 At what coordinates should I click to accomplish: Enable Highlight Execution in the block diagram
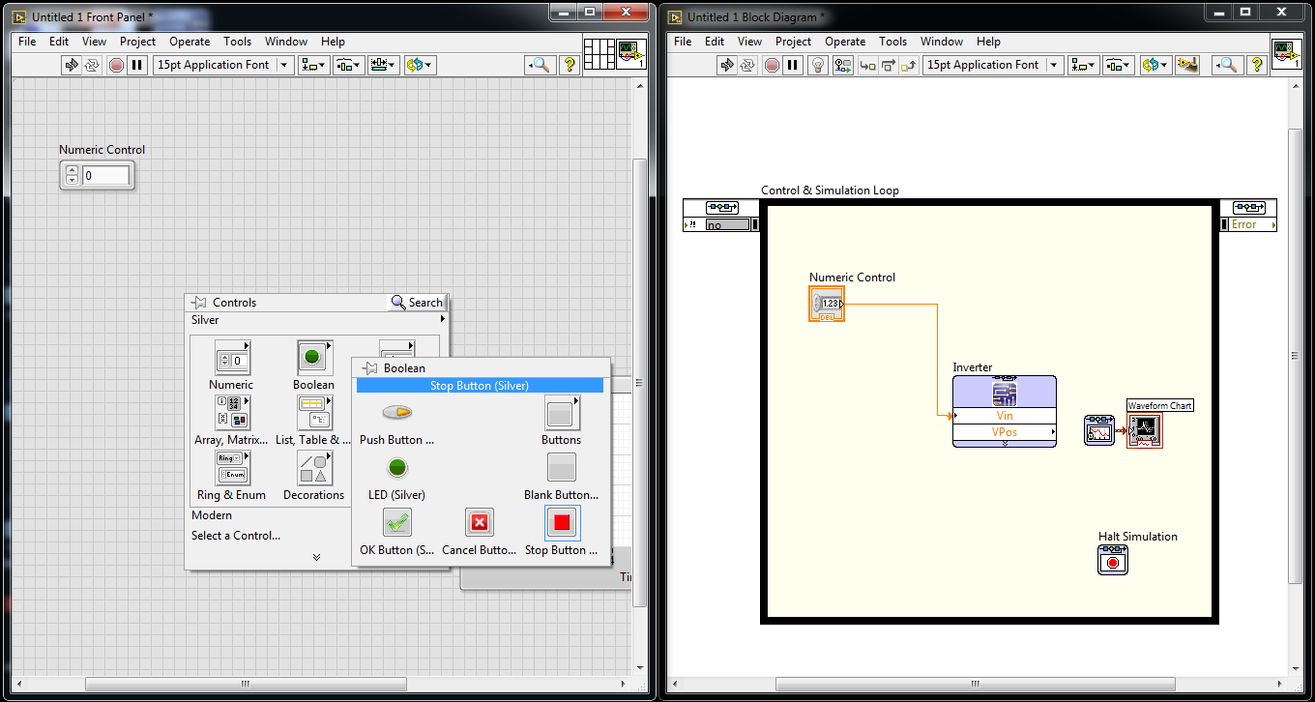coord(817,65)
